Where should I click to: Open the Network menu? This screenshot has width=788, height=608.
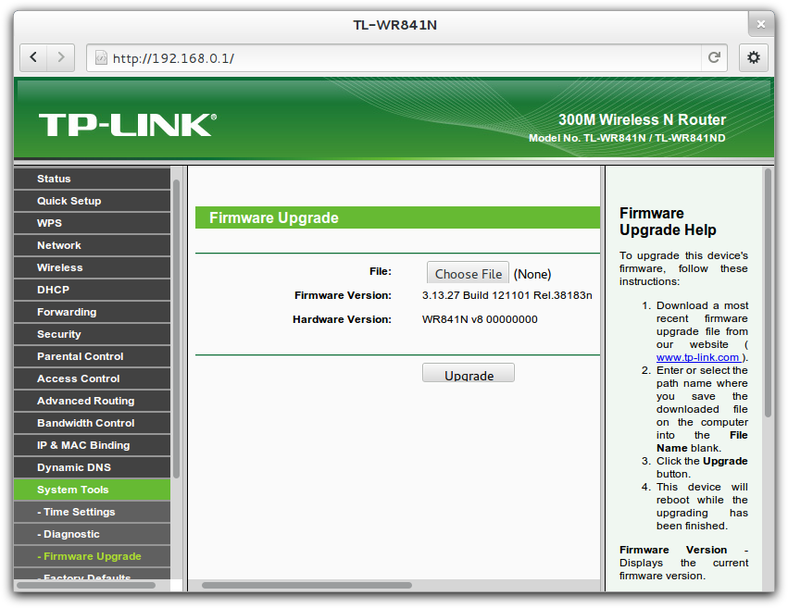click(92, 245)
